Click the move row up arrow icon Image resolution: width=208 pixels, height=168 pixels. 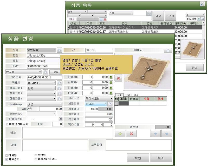pyautogui.click(x=155, y=134)
